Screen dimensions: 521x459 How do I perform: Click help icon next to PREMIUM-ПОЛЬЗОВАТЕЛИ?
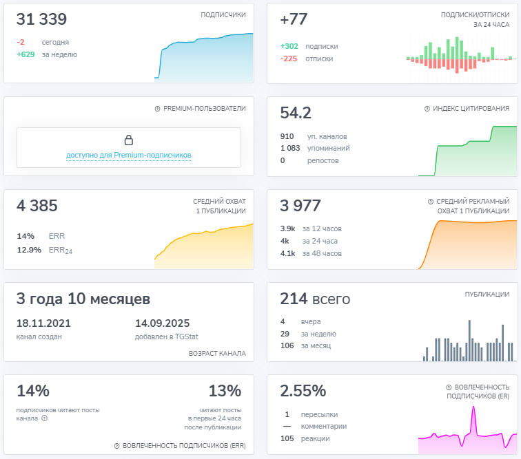tap(157, 109)
